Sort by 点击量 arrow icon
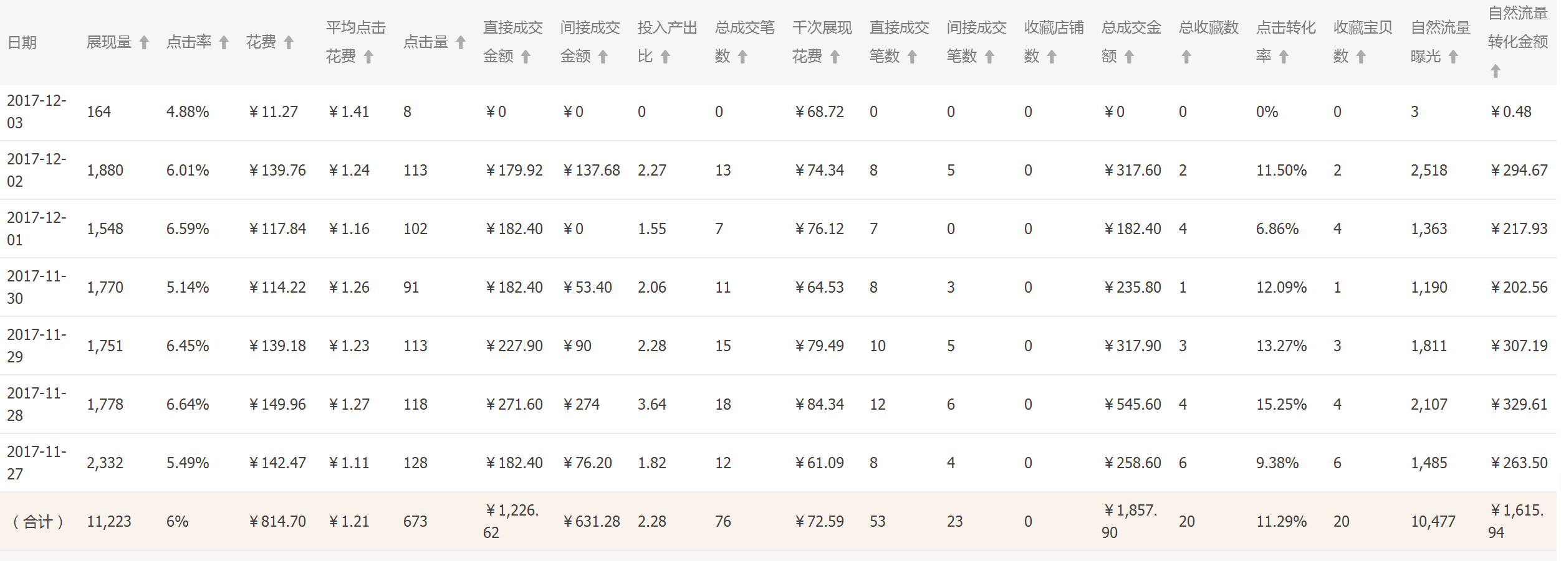The width and height of the screenshot is (1561, 561). coord(461,42)
